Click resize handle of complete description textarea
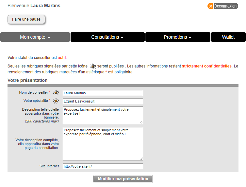This screenshot has height=187, width=246. [x=141, y=159]
